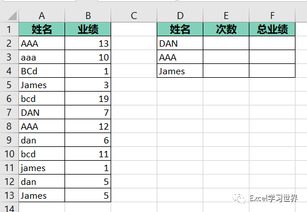
Task: Select column B header
Action: [88, 16]
